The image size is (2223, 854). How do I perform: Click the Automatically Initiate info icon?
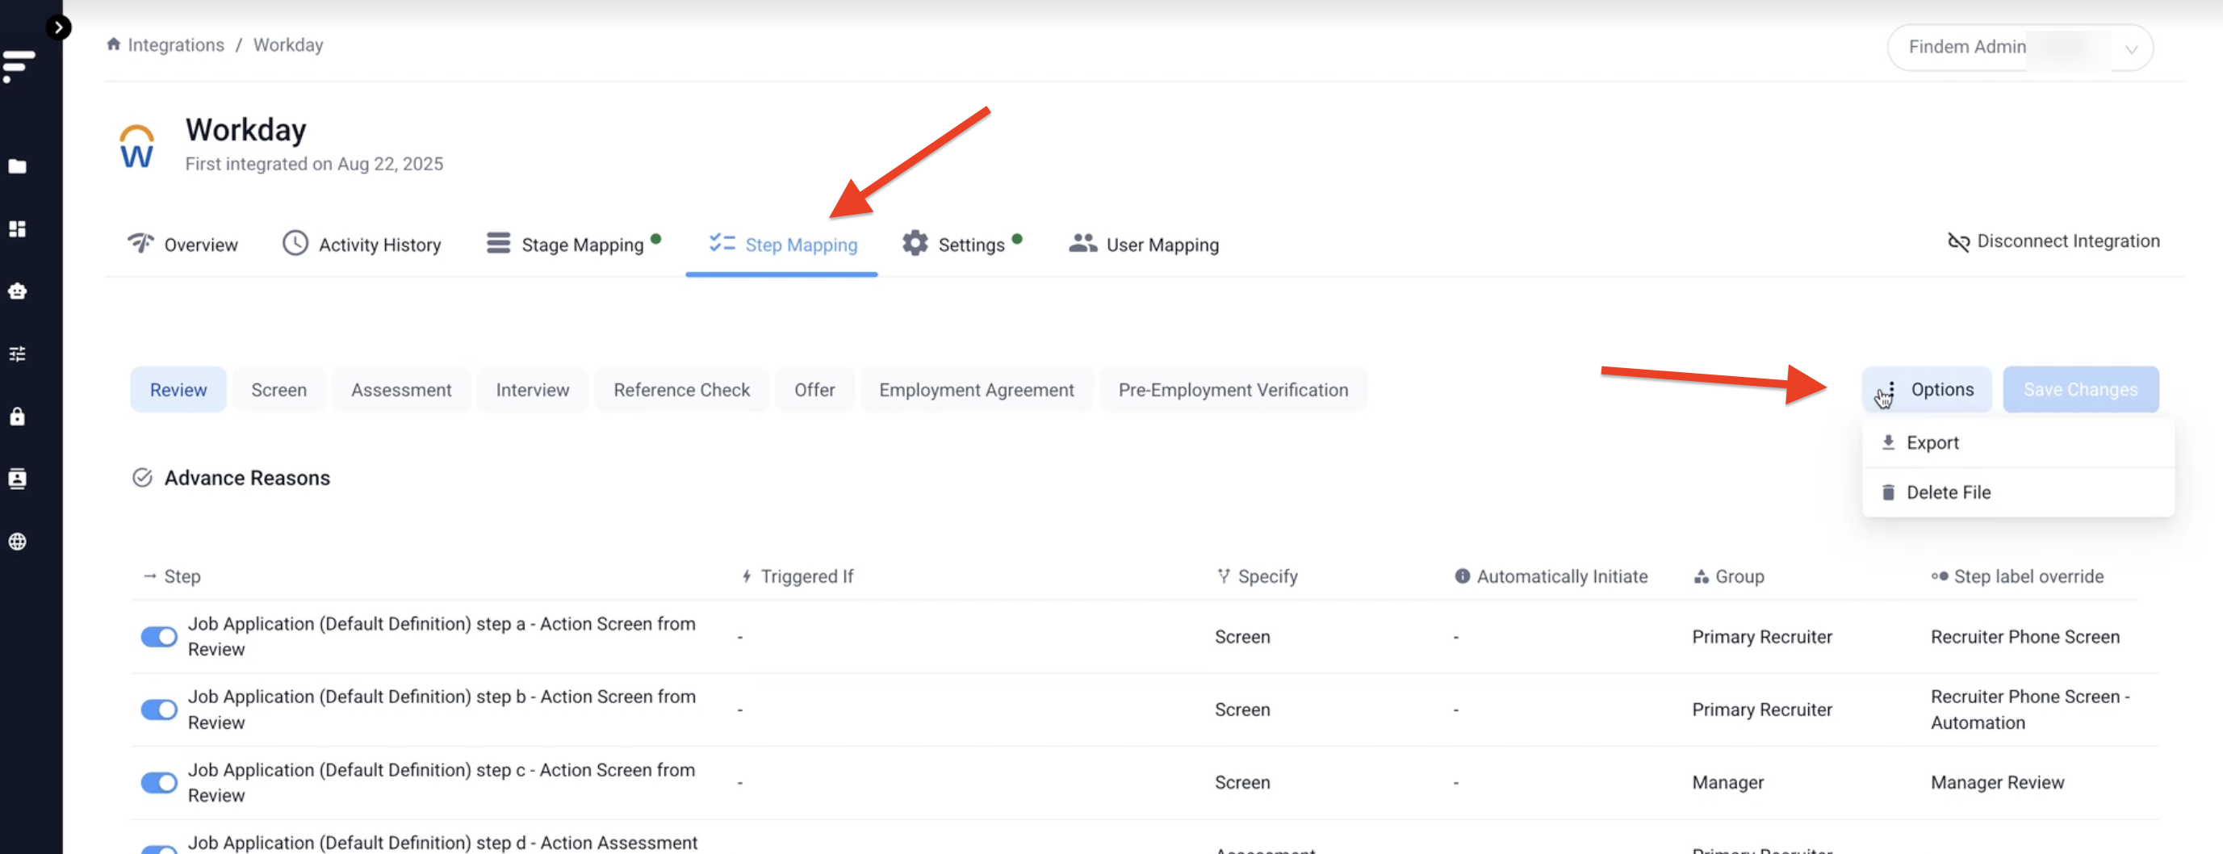click(x=1462, y=576)
